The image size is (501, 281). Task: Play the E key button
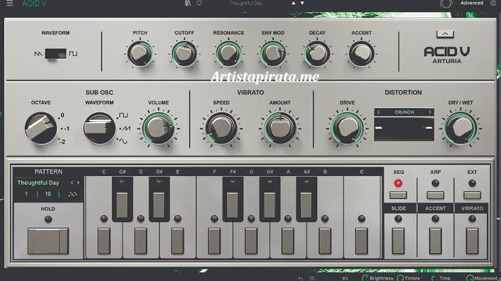[178, 241]
